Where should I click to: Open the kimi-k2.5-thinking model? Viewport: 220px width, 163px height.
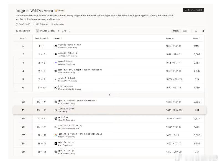click(70, 126)
